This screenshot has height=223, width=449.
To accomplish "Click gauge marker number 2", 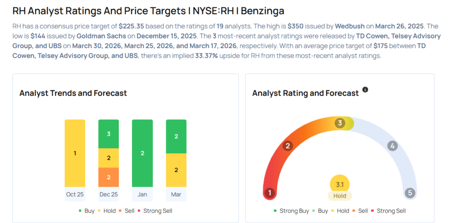I will [x=288, y=146].
